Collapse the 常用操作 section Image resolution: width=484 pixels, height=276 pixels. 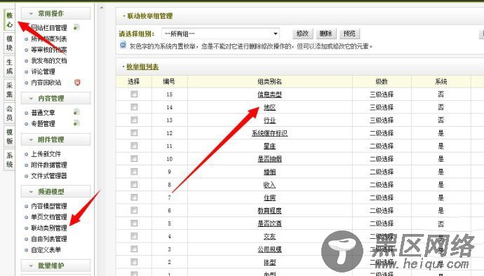coord(55,13)
